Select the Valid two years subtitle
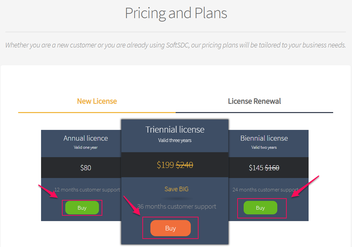This screenshot has height=247, width=352. tap(264, 147)
